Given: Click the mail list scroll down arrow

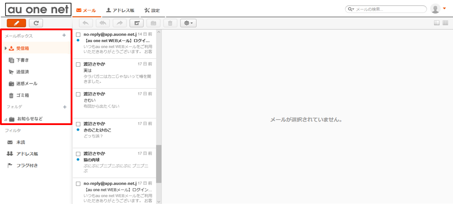Looking at the screenshot, I should pos(158,201).
